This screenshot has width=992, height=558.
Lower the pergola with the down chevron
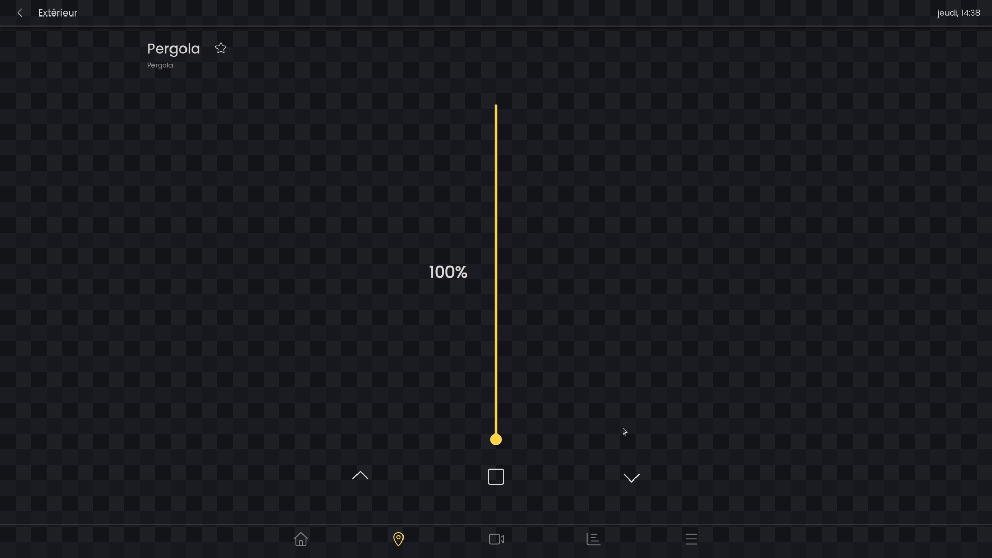pyautogui.click(x=631, y=477)
